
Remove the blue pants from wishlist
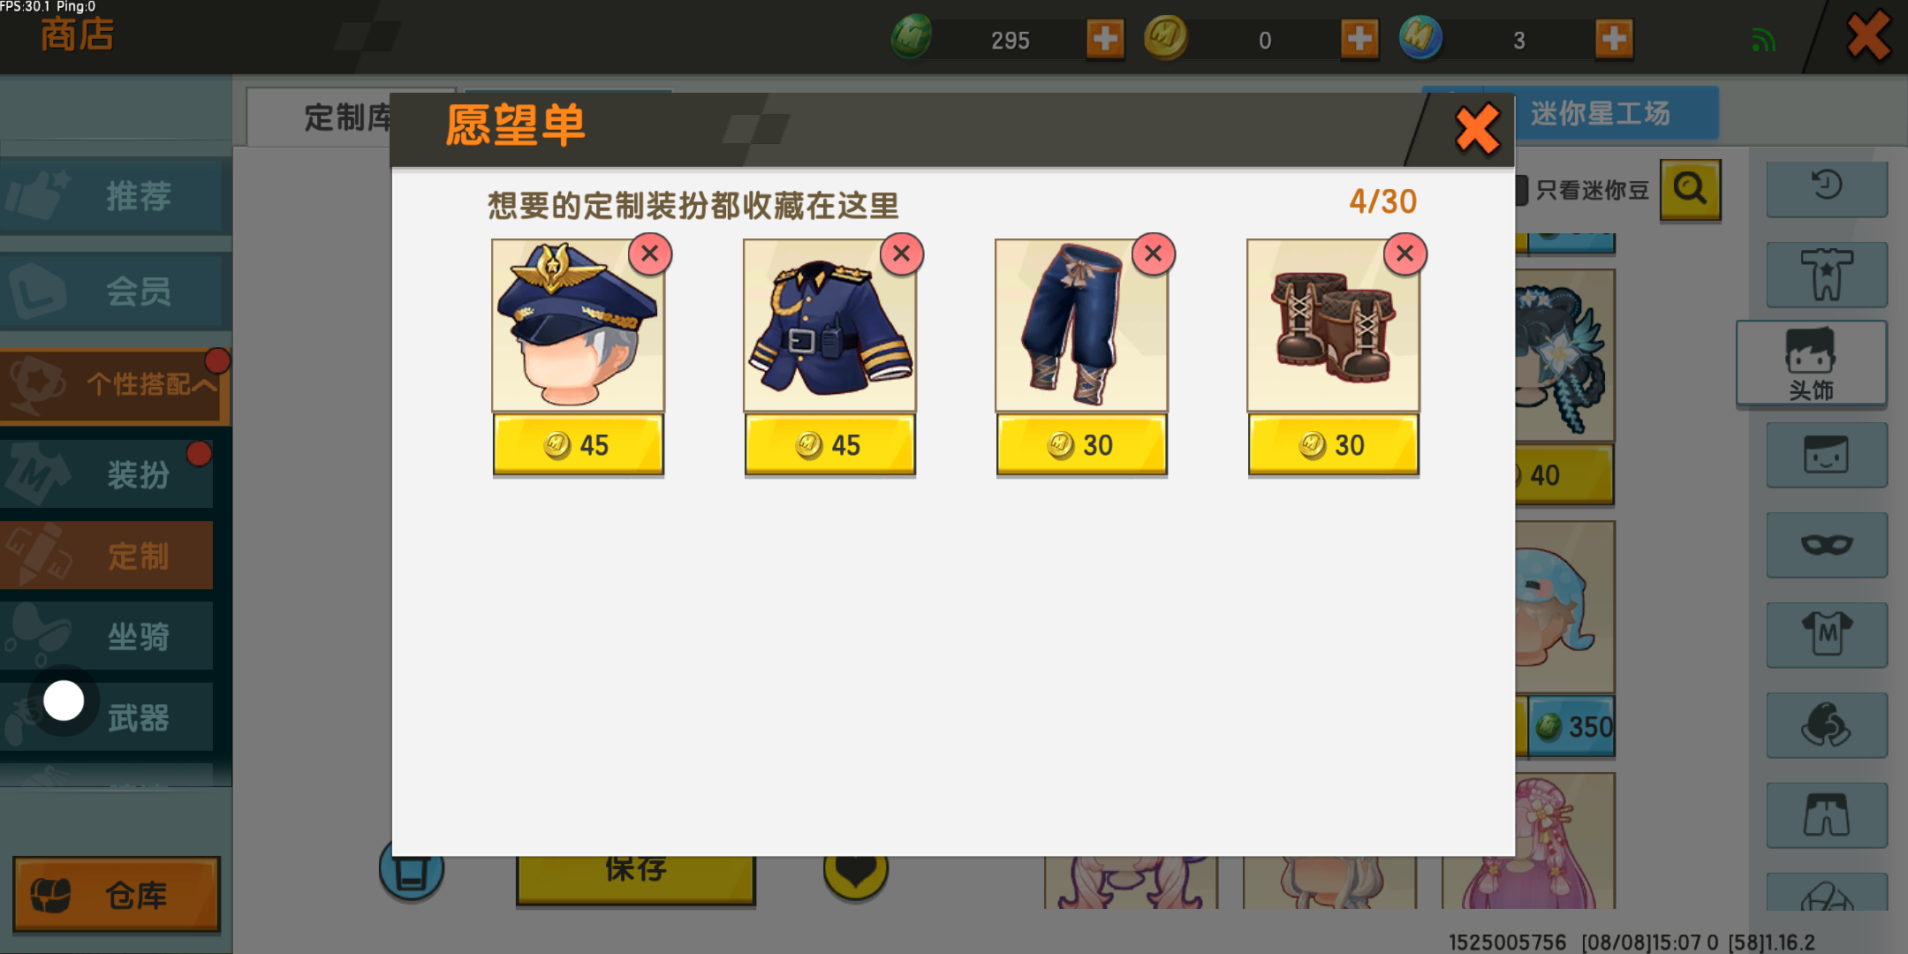(x=1154, y=254)
